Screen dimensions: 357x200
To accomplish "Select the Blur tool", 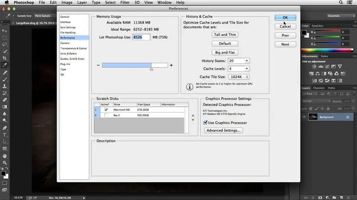I will [x=4, y=114].
